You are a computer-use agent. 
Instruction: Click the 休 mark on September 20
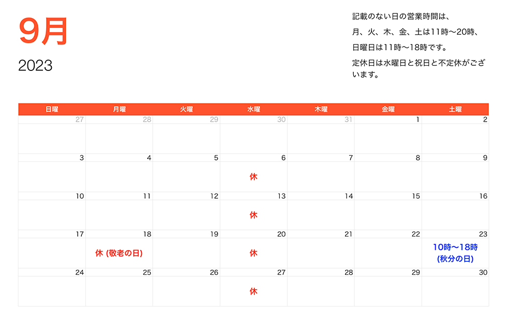tap(253, 253)
